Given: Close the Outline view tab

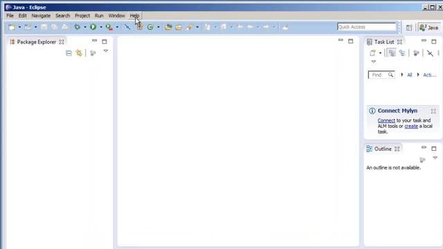Looking at the screenshot, I should coord(397,149).
